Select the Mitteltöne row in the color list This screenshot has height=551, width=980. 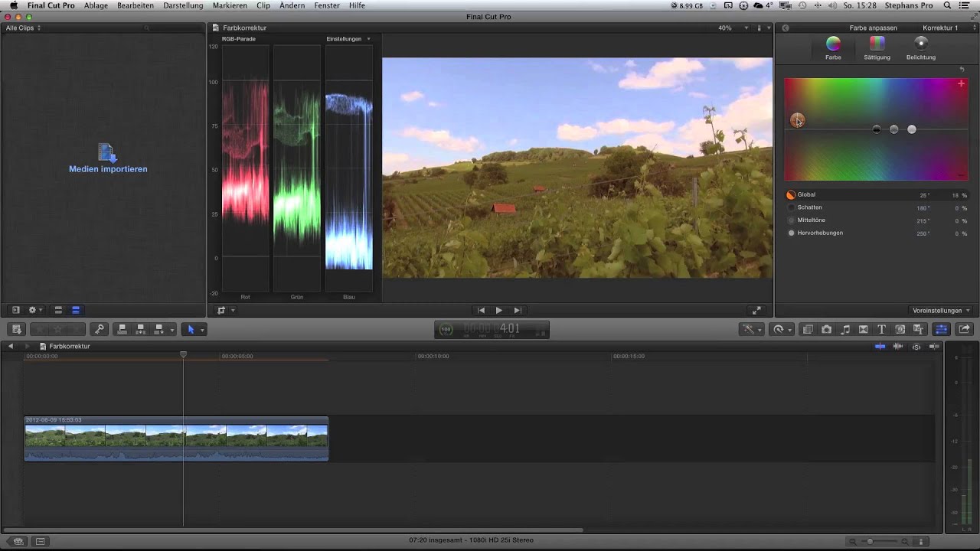coord(877,220)
